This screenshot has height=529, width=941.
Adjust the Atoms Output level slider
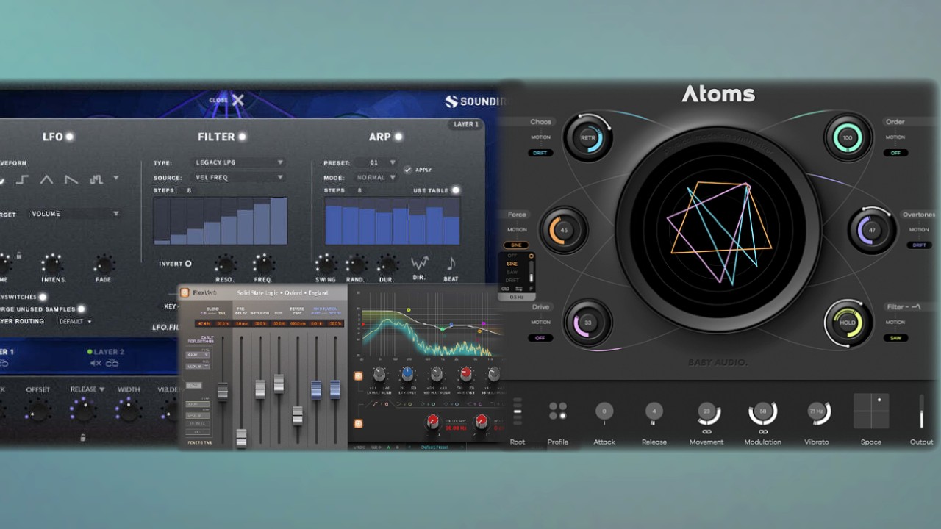point(921,411)
